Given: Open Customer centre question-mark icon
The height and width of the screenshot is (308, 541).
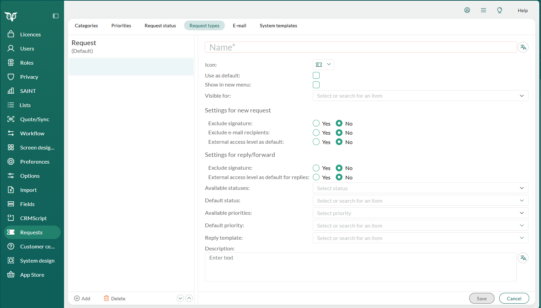Looking at the screenshot, I should (x=11, y=246).
